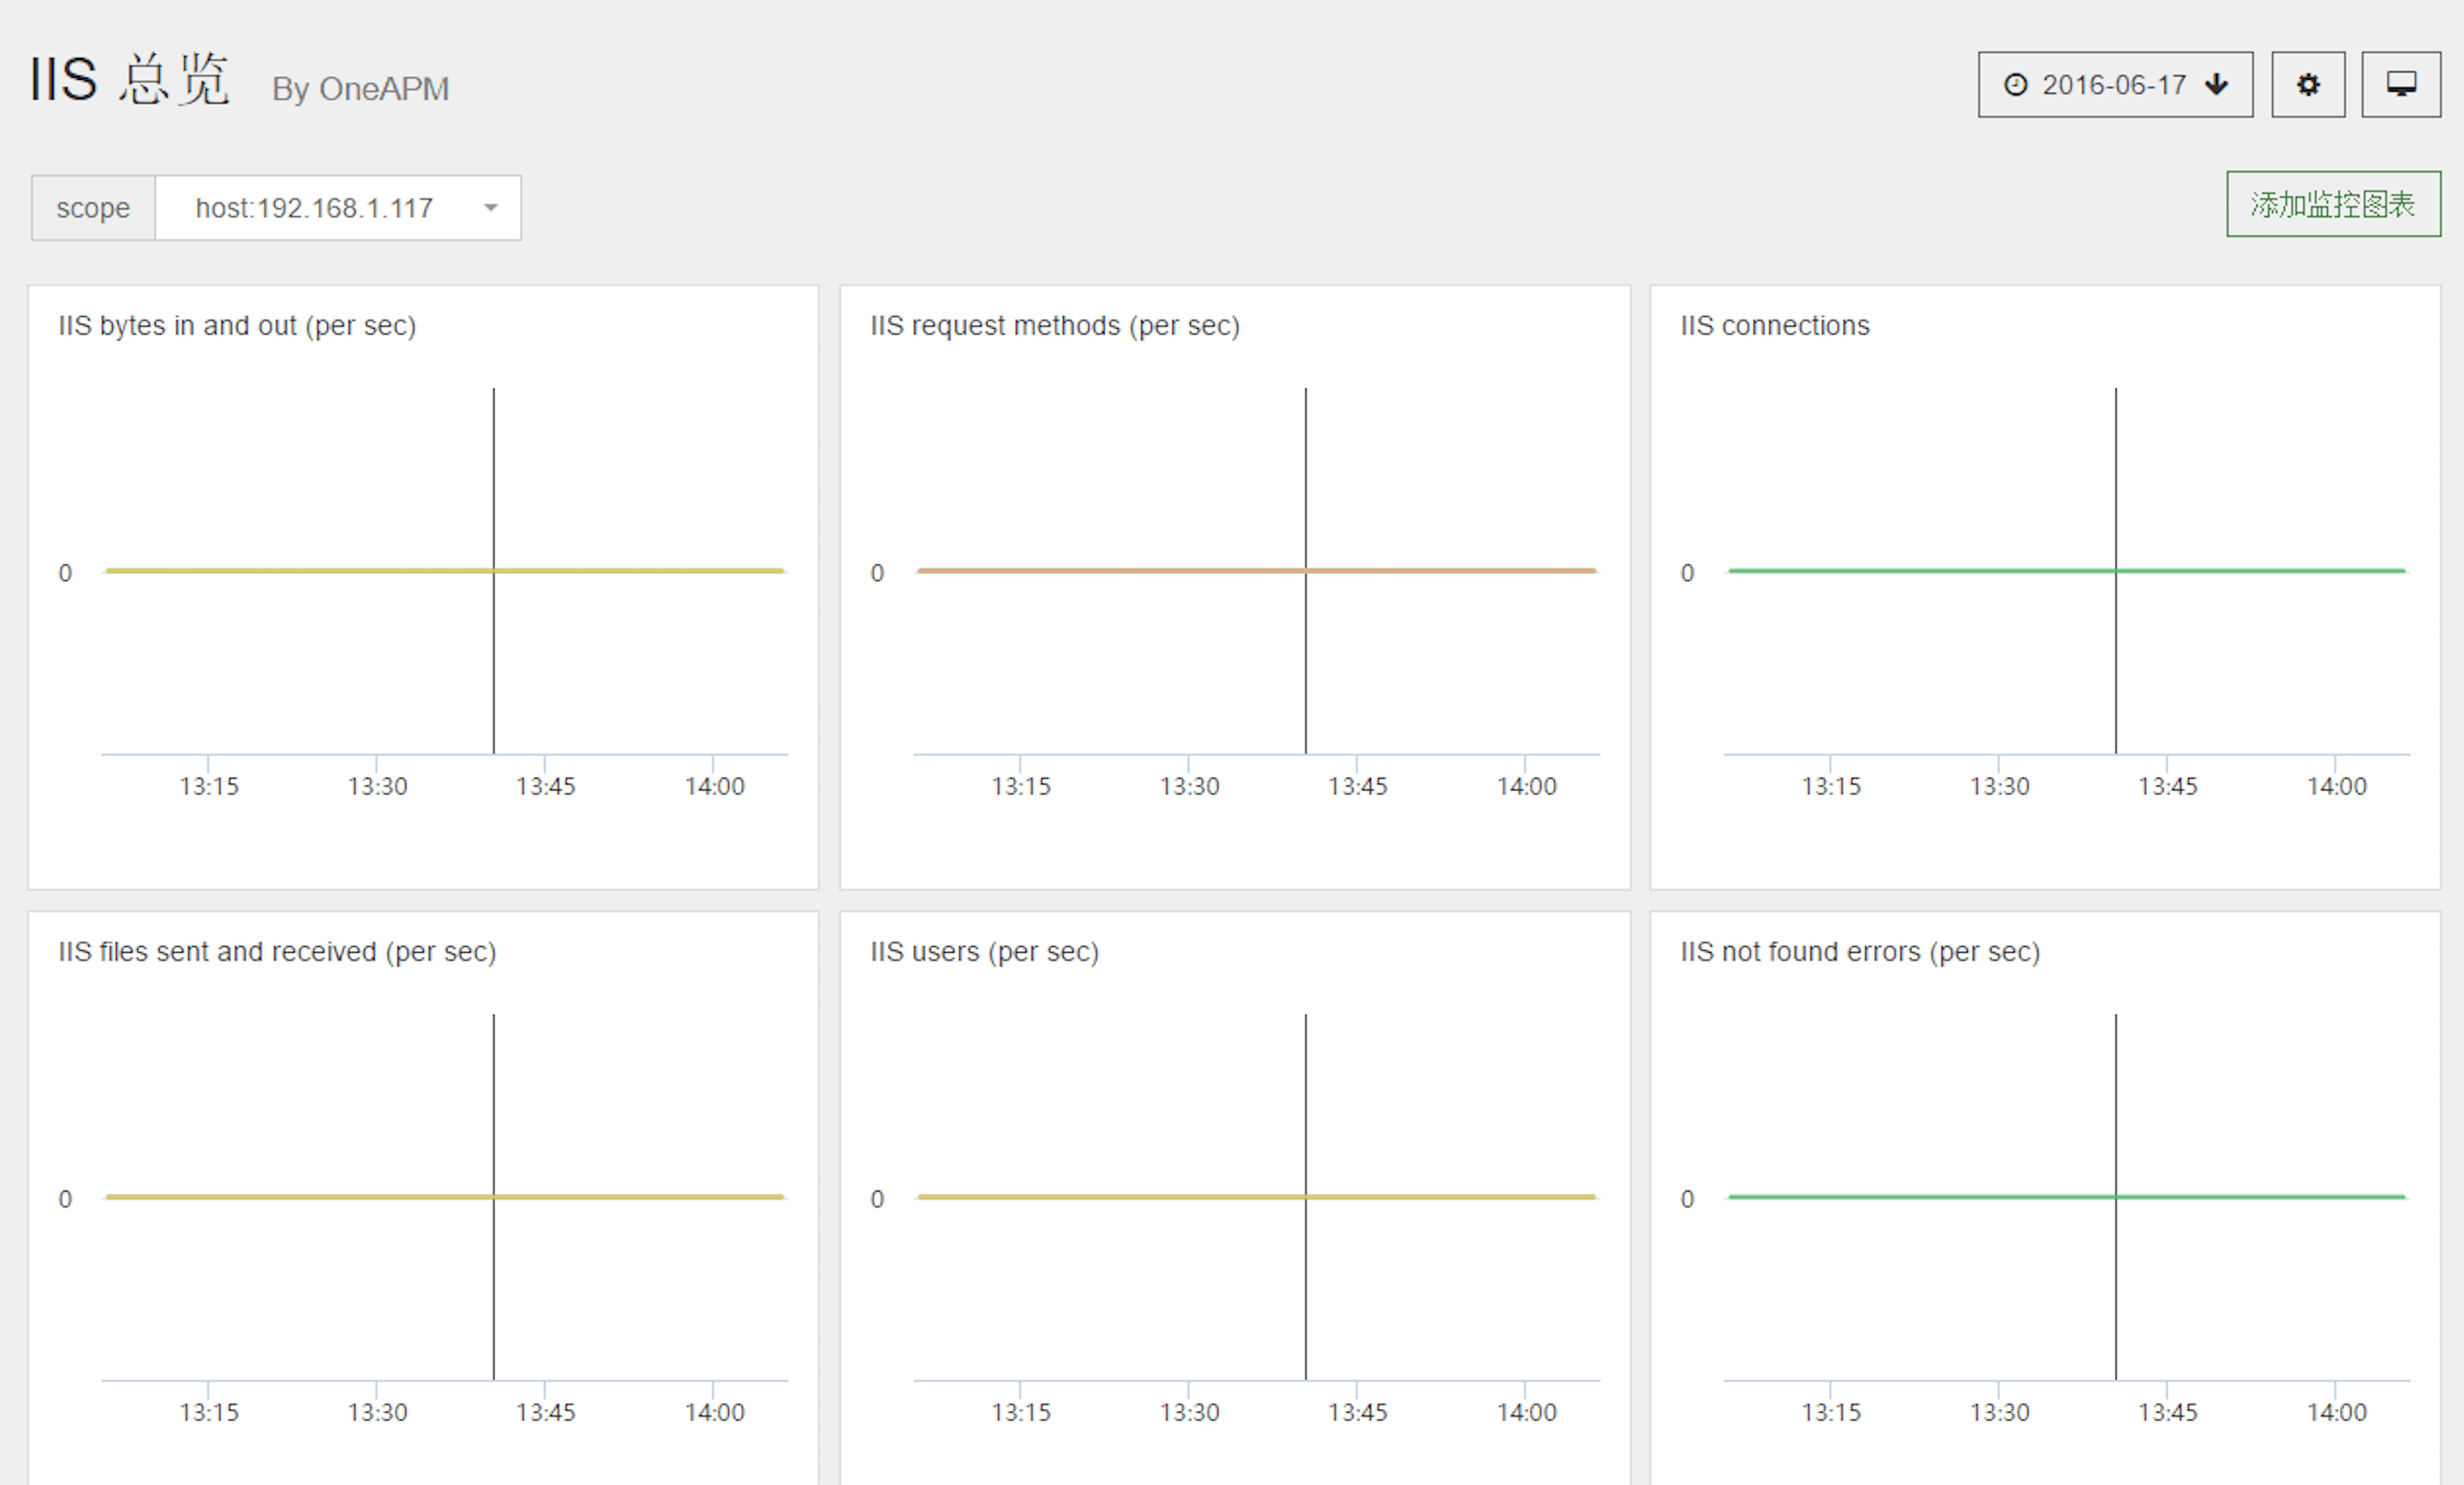2464x1485 pixels.
Task: Click the 'scope' label box
Action: pos(93,208)
